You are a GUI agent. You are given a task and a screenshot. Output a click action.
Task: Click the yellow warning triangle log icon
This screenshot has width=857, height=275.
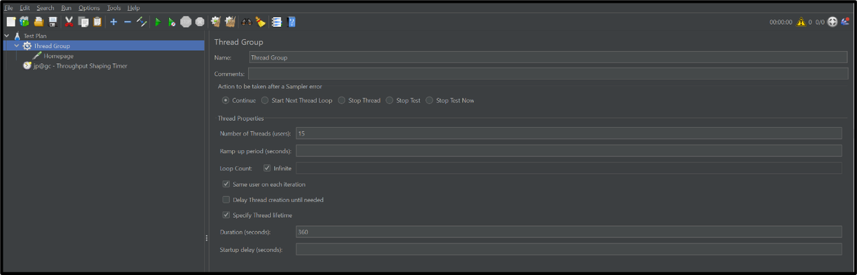801,22
